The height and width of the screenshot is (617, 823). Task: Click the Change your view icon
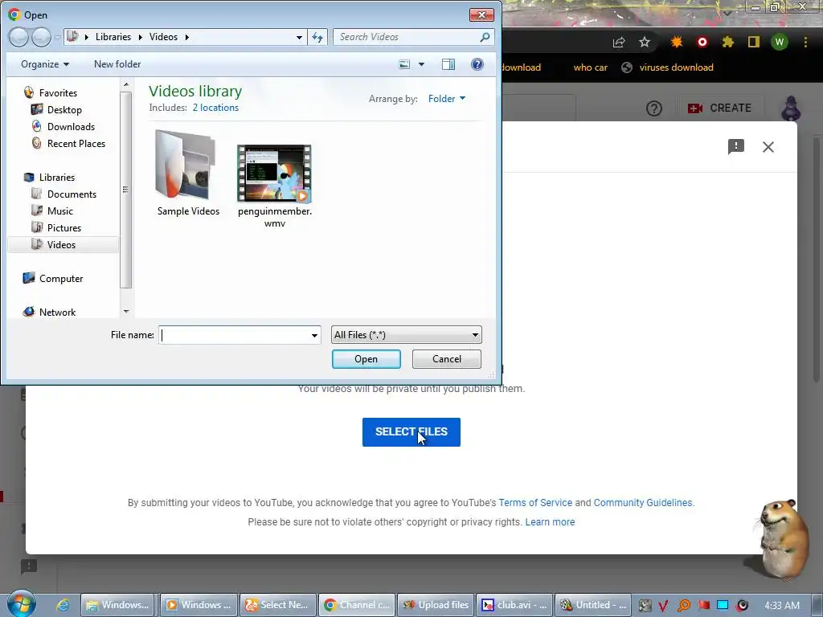404,64
